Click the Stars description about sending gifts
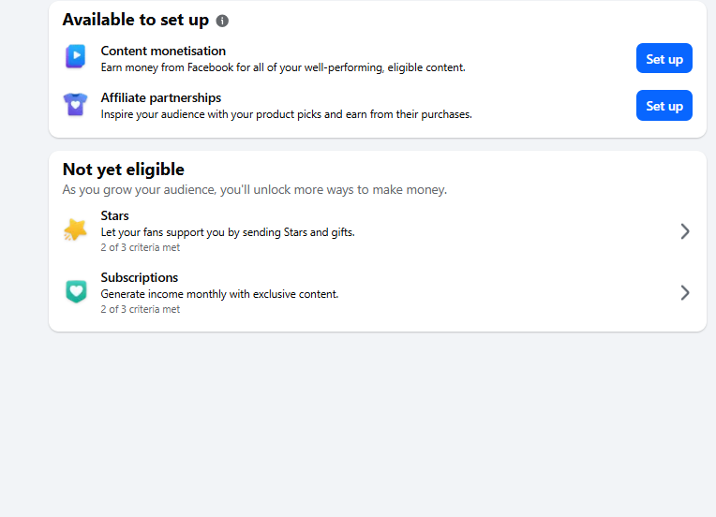This screenshot has height=517, width=716. (228, 232)
